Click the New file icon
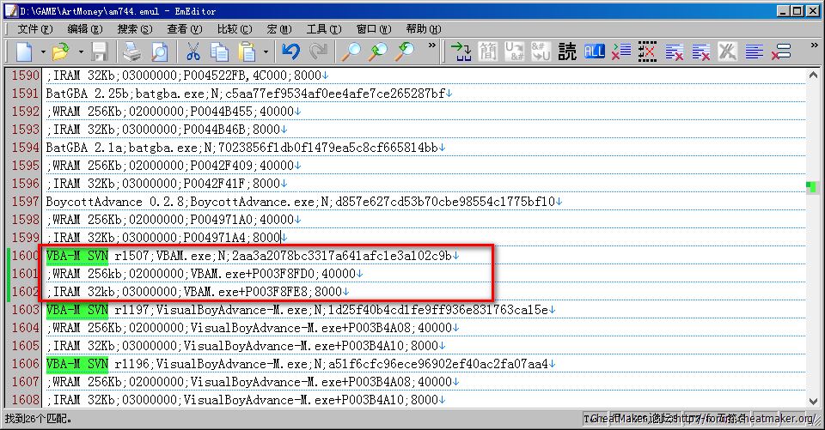This screenshot has width=825, height=430. (23, 52)
